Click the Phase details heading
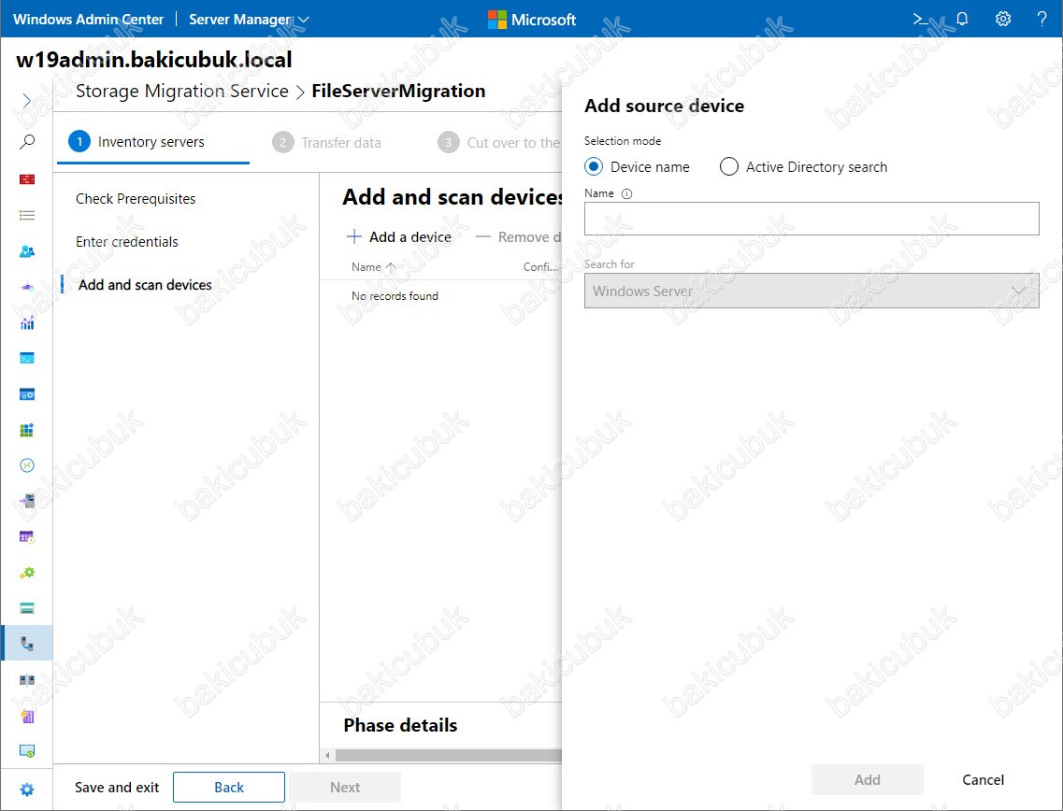 coord(400,725)
